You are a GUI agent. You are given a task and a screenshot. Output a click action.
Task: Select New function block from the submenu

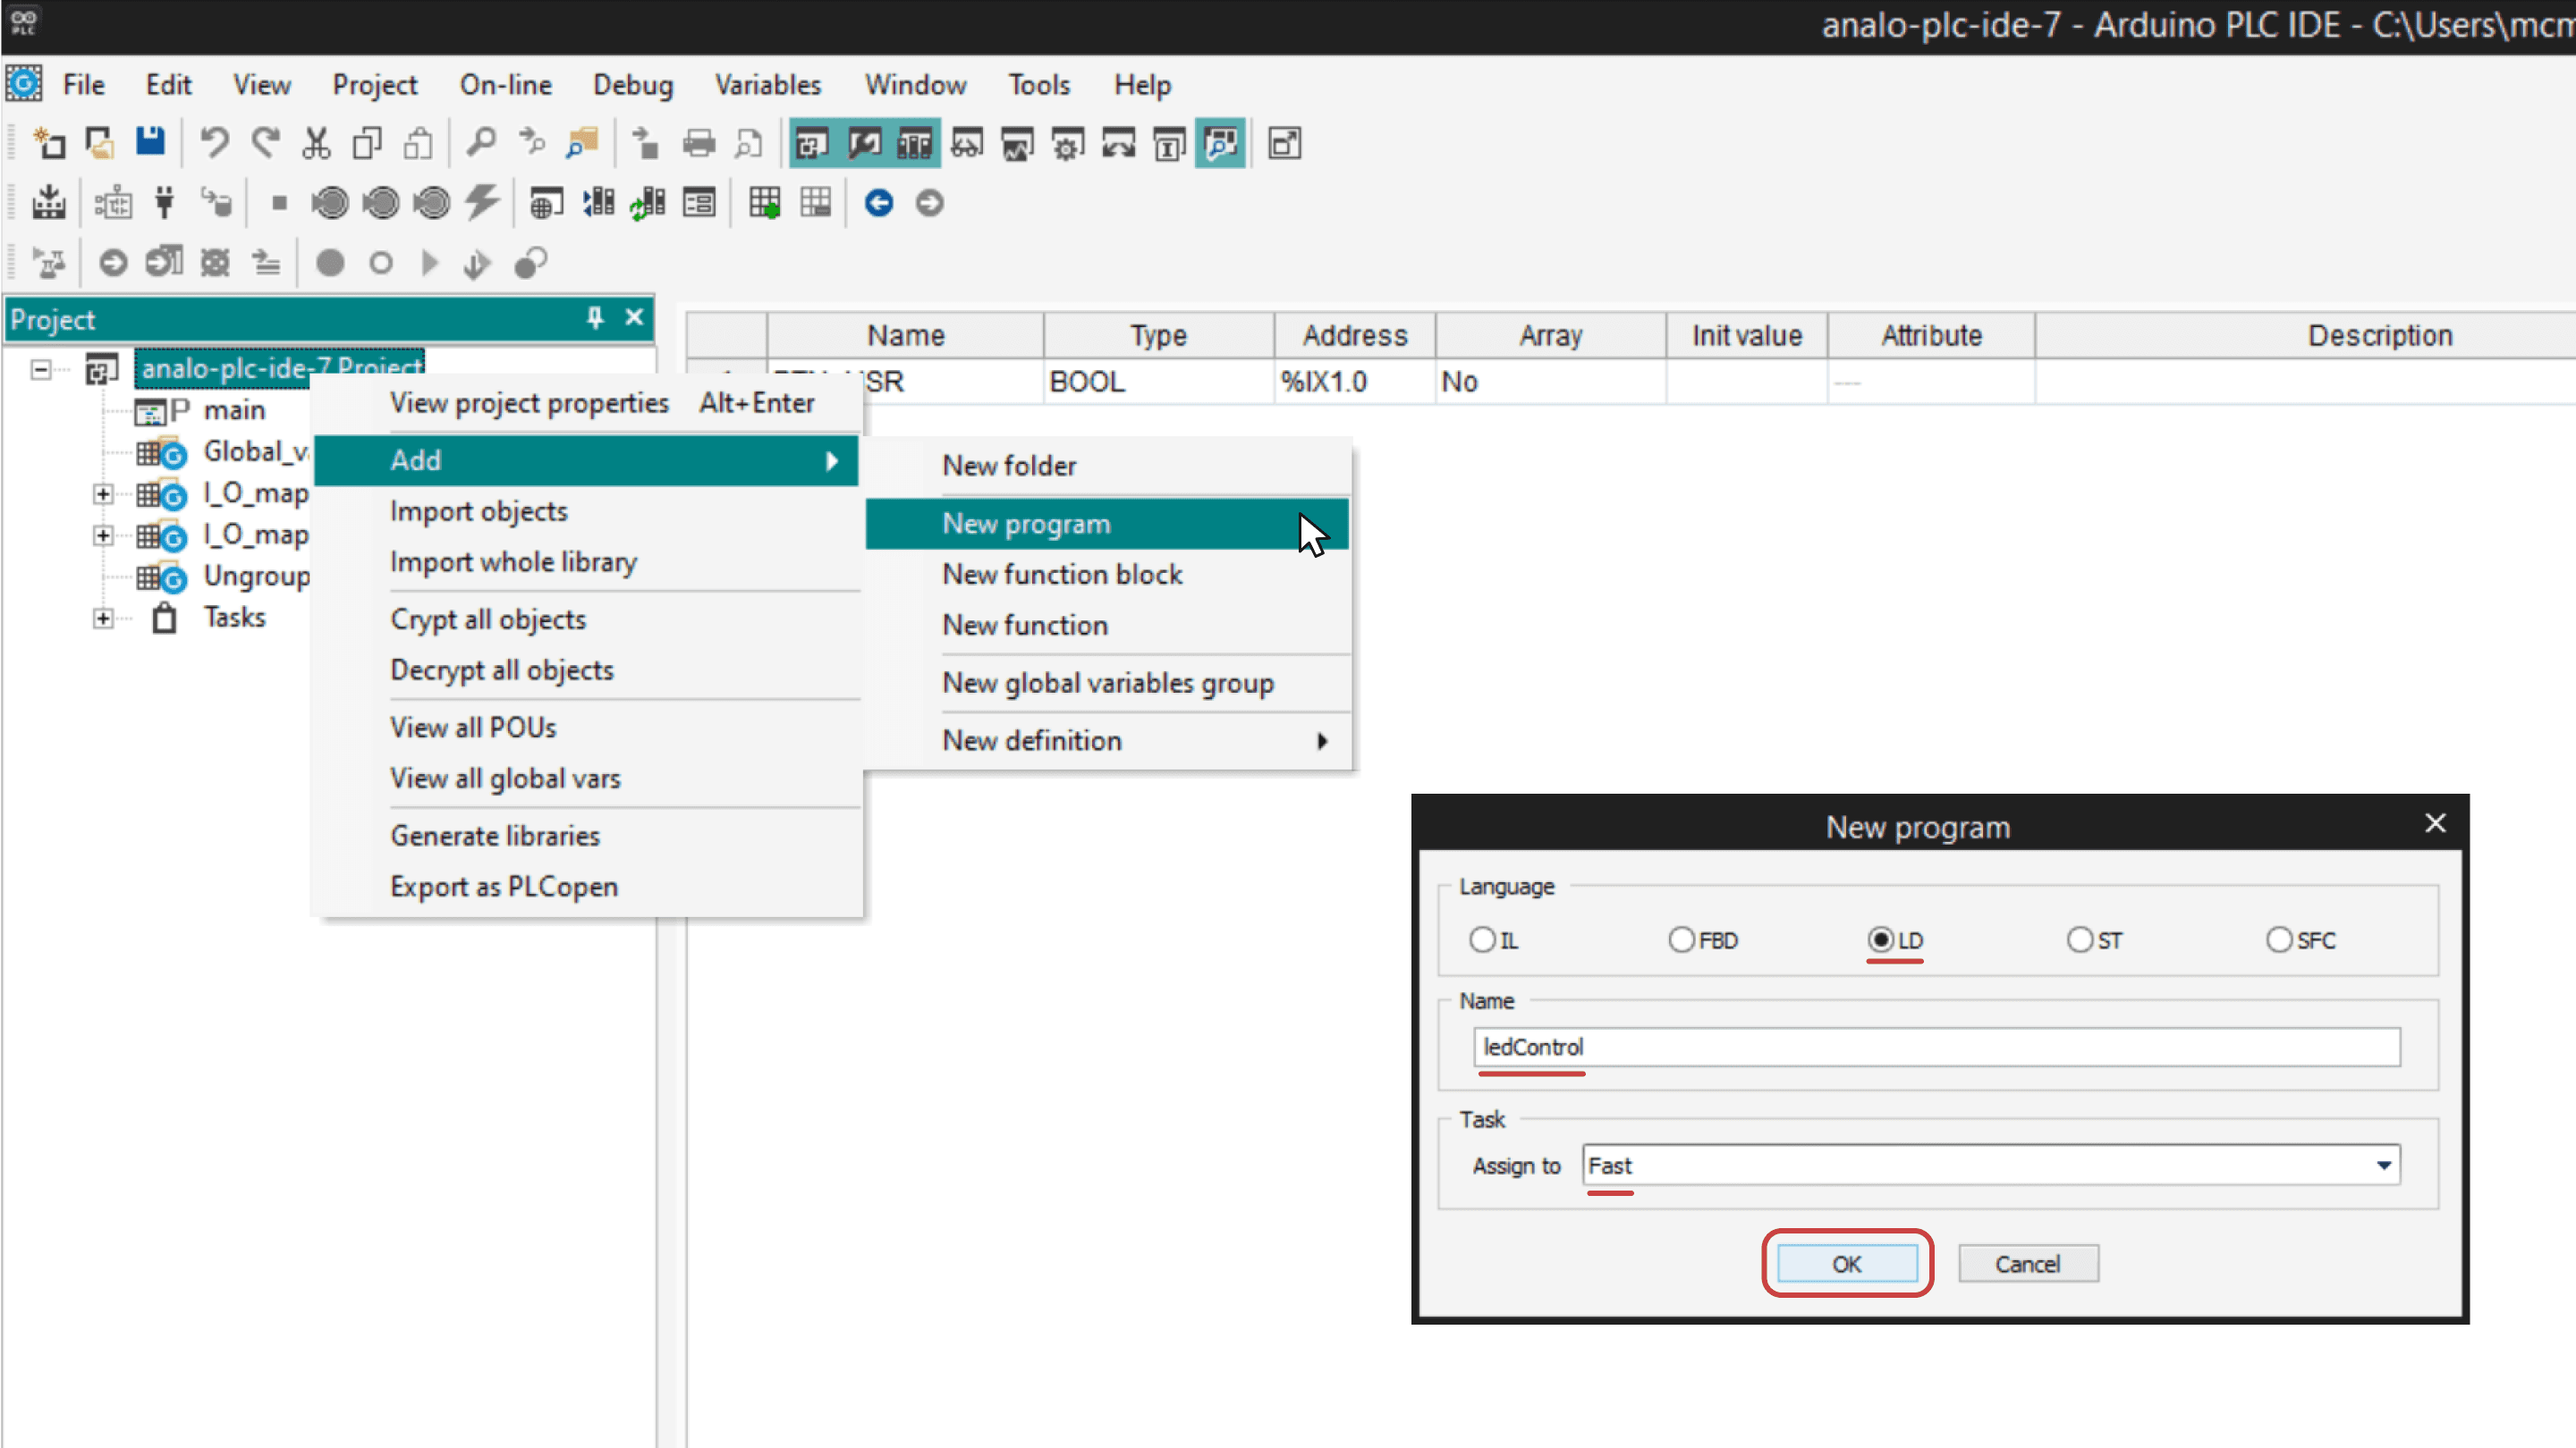pos(1061,574)
